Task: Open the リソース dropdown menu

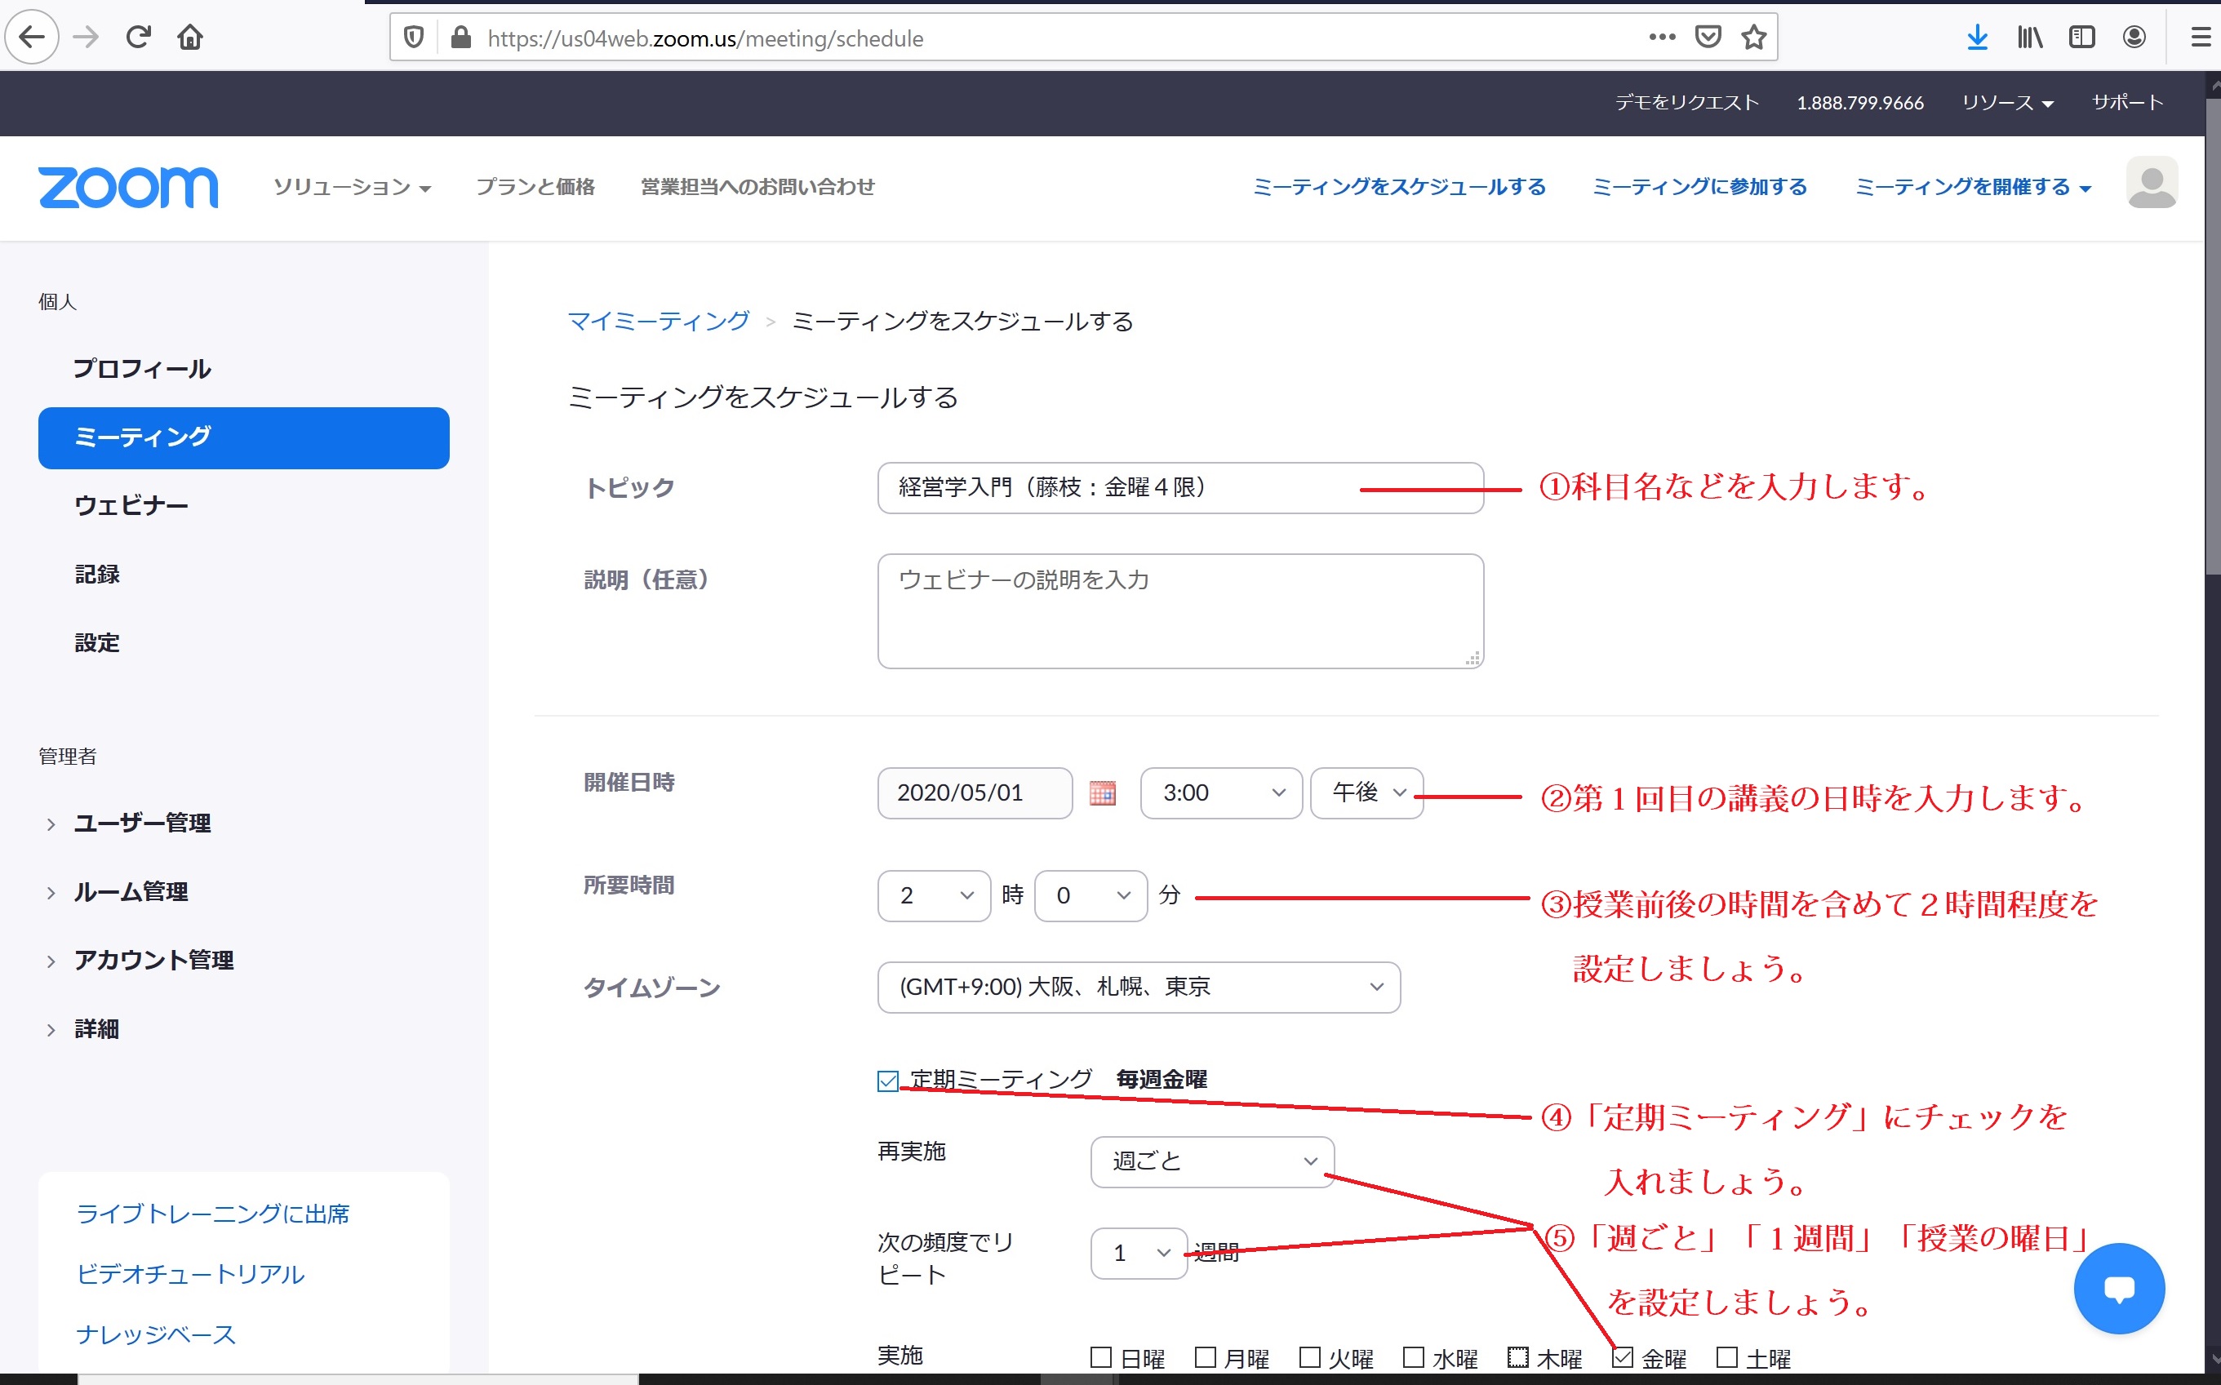Action: tap(2006, 103)
